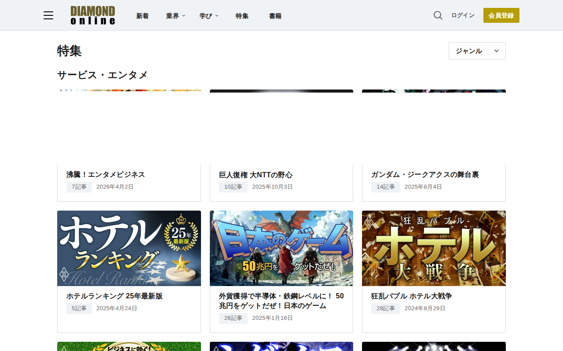Click the 26記事 article count badge

point(233,318)
